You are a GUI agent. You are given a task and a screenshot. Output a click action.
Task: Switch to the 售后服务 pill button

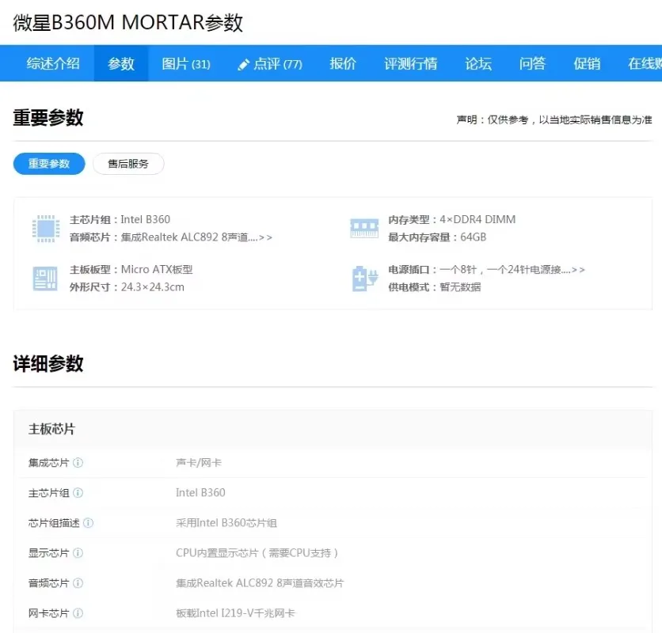(128, 164)
